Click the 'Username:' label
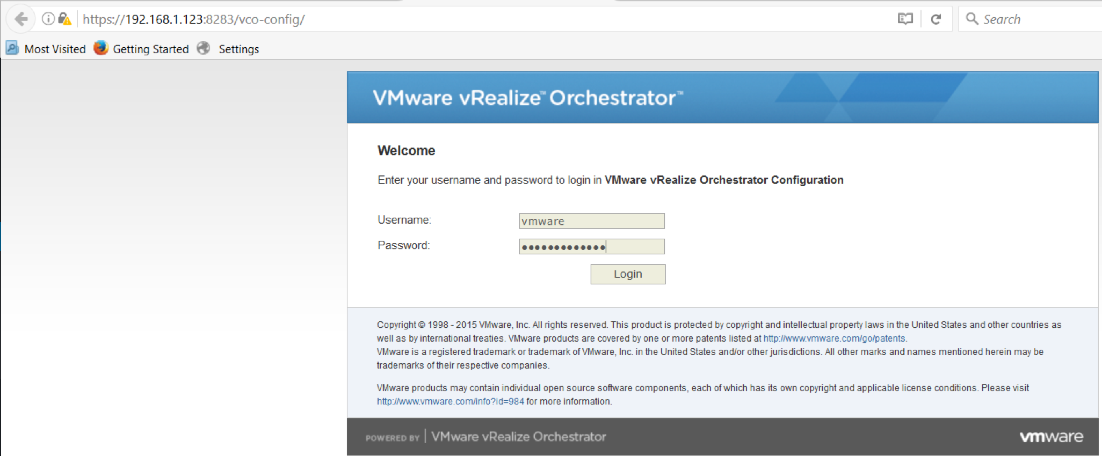The height and width of the screenshot is (456, 1102). (404, 220)
